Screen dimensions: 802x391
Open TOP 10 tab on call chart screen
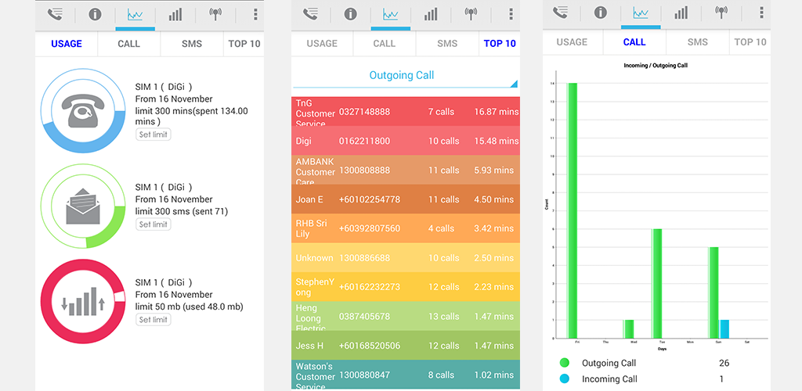750,42
